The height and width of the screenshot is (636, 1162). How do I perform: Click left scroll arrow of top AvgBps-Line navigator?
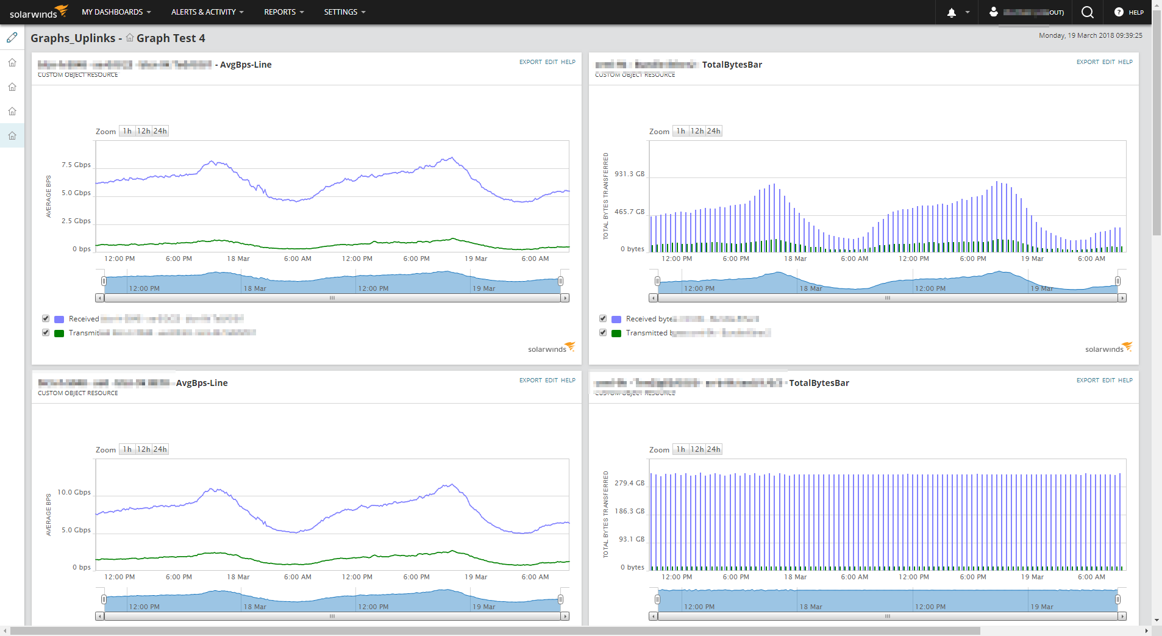(99, 298)
